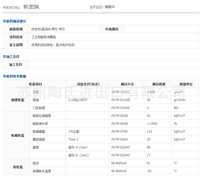Click the hardness value 17

[149, 155]
